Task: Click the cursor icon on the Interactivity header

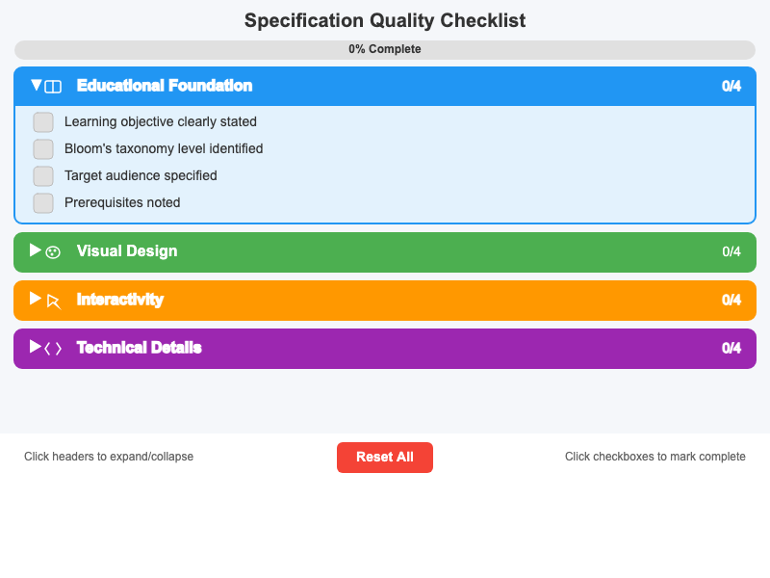Action: tap(53, 300)
